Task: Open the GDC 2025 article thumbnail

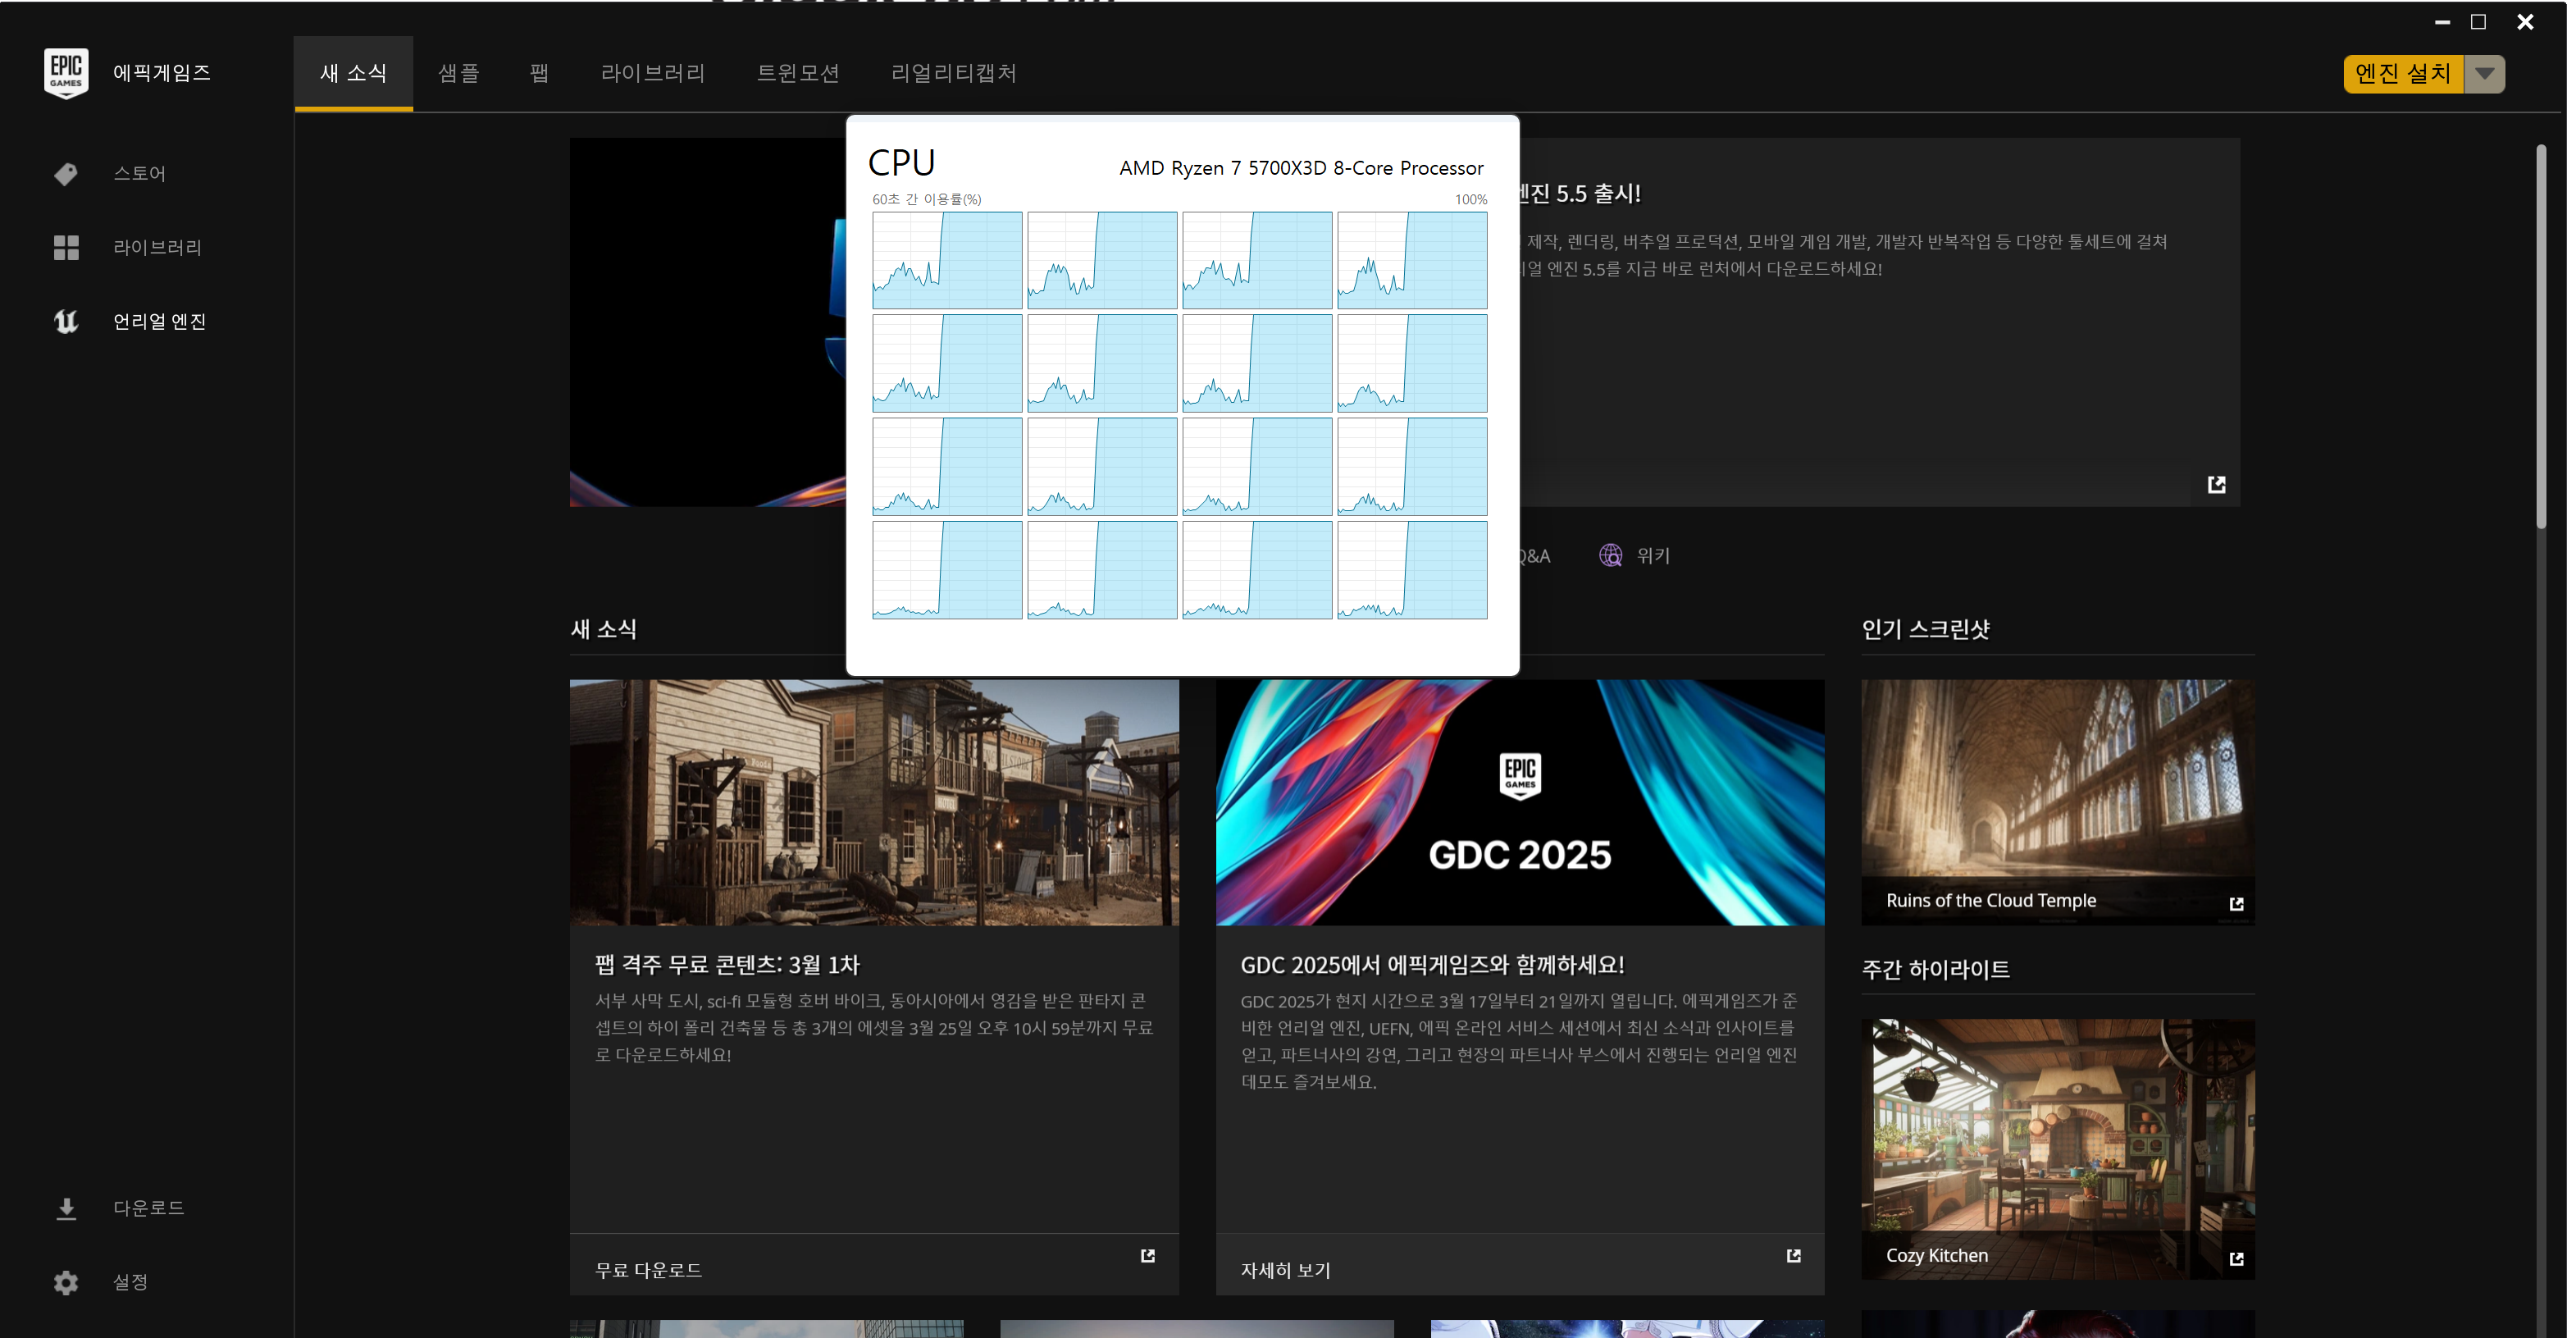Action: [x=1520, y=802]
